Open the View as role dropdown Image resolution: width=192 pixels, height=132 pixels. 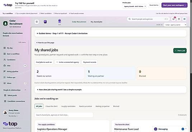(175, 25)
